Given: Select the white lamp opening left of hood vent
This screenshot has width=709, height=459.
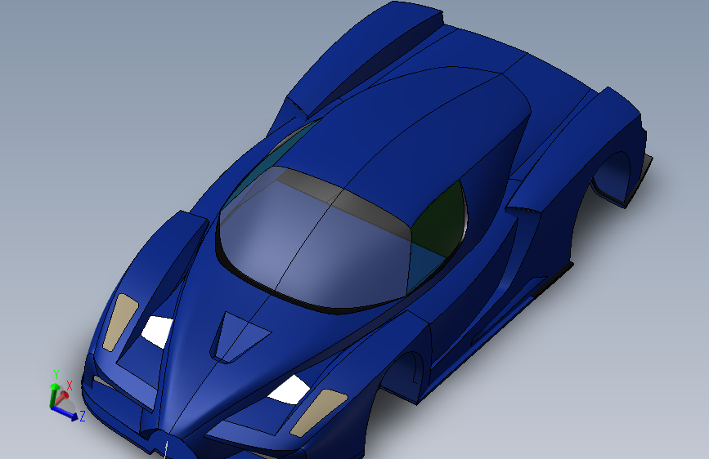Looking at the screenshot, I should coord(157,331).
